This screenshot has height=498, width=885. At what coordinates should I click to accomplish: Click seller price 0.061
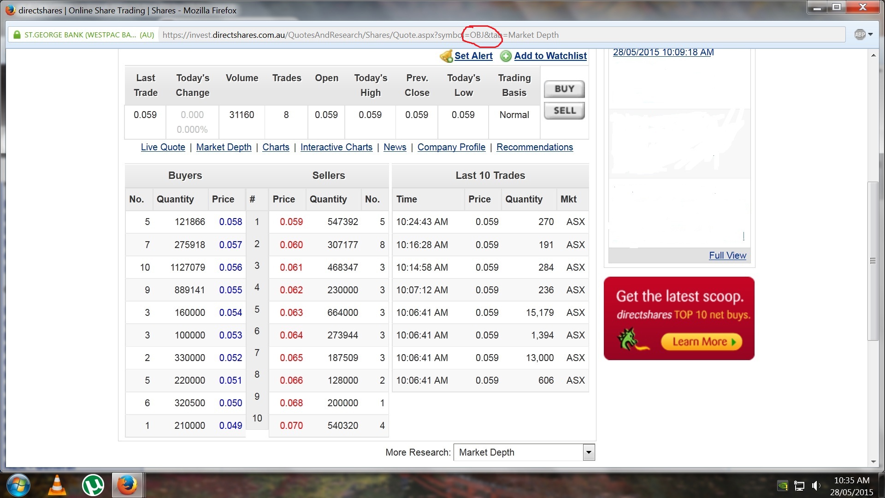pos(291,267)
